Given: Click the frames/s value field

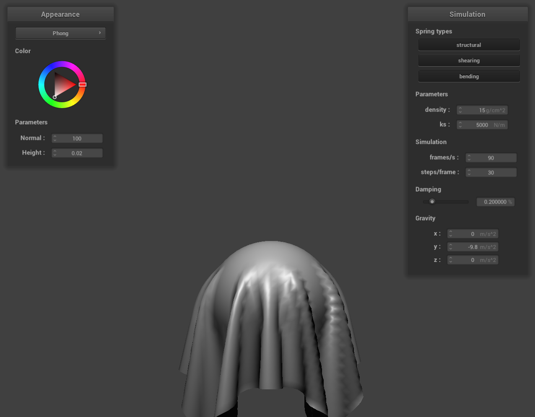Looking at the screenshot, I should coord(491,158).
